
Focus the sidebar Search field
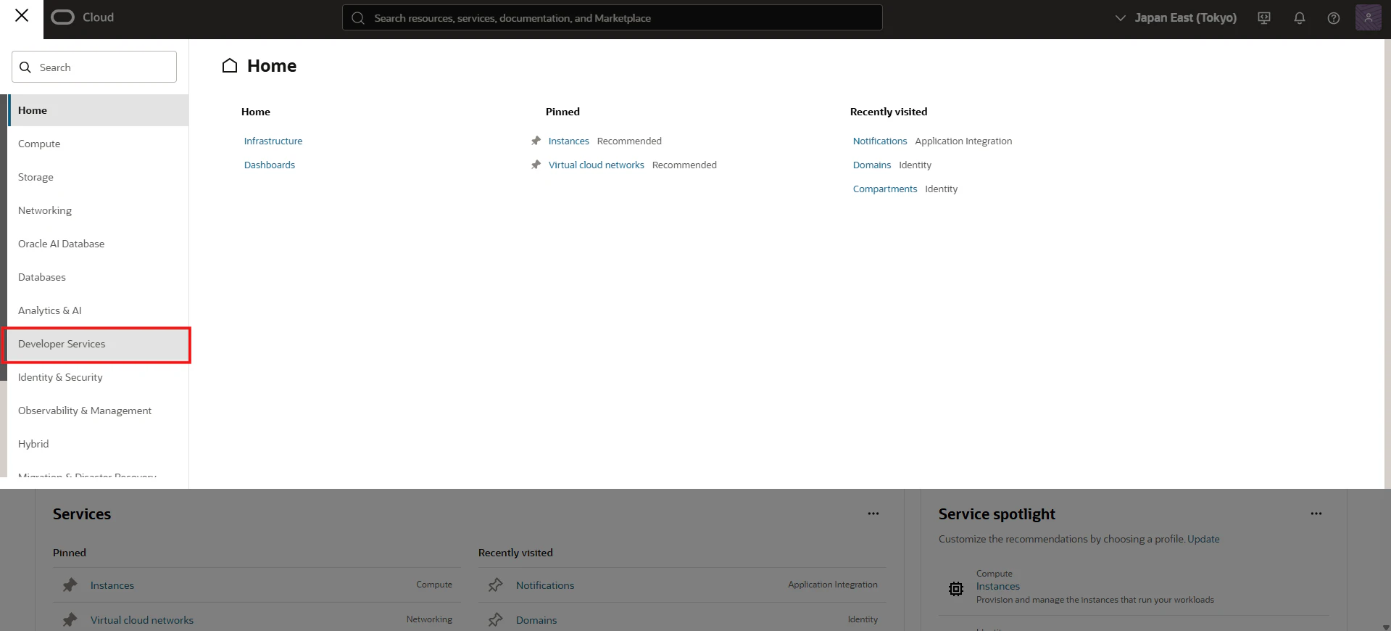click(94, 67)
